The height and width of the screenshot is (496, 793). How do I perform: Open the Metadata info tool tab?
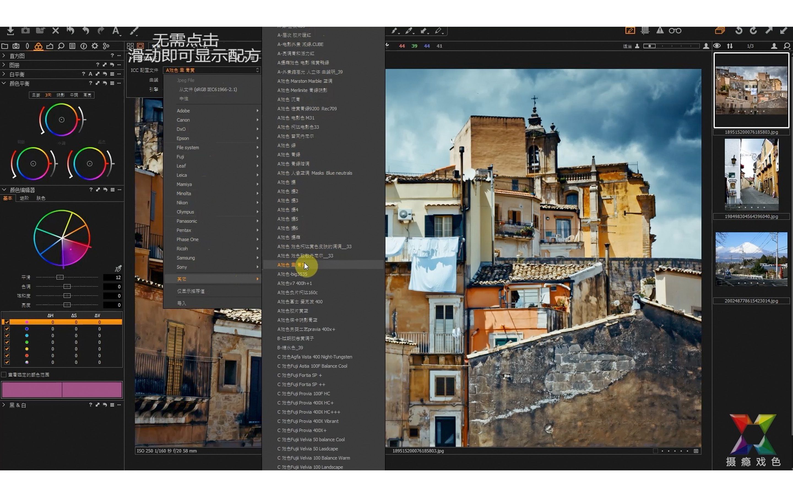83,46
